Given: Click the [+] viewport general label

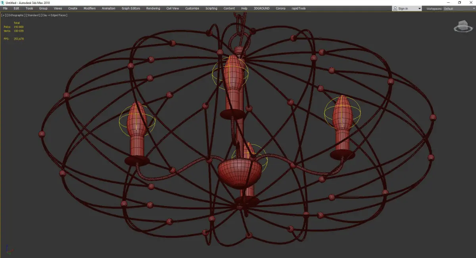Looking at the screenshot, I should tap(3, 15).
